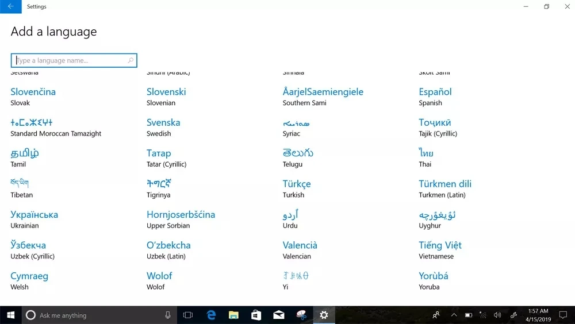Select Татар Tatar (Cyrillic)
The width and height of the screenshot is (575, 324).
[167, 158]
